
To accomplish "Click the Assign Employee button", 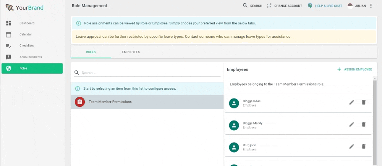I will point(354,69).
